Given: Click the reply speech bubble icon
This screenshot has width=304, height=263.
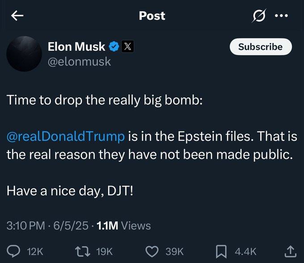Looking at the screenshot, I should [x=13, y=251].
